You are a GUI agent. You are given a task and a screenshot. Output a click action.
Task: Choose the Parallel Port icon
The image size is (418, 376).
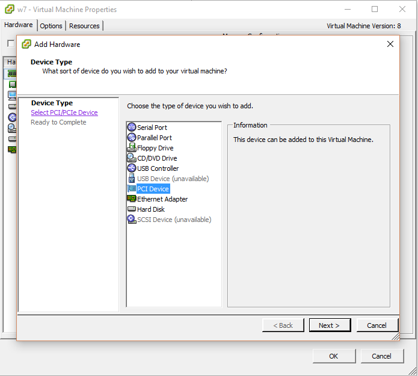[x=132, y=138]
